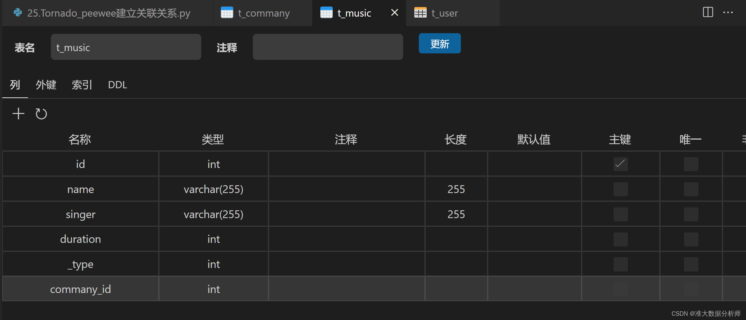Click the int type cell of duration row
This screenshot has height=320, width=746.
pyautogui.click(x=214, y=239)
